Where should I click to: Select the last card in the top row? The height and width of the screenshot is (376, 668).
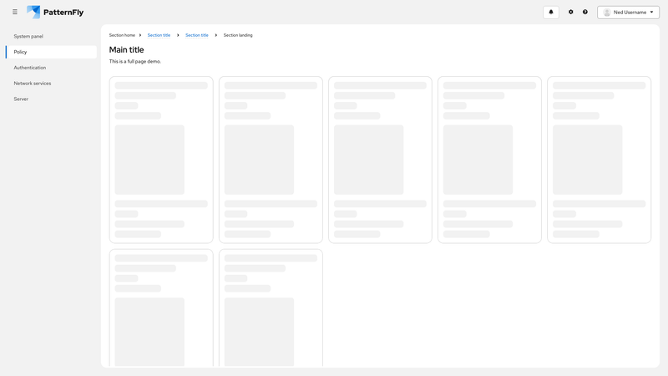599,160
